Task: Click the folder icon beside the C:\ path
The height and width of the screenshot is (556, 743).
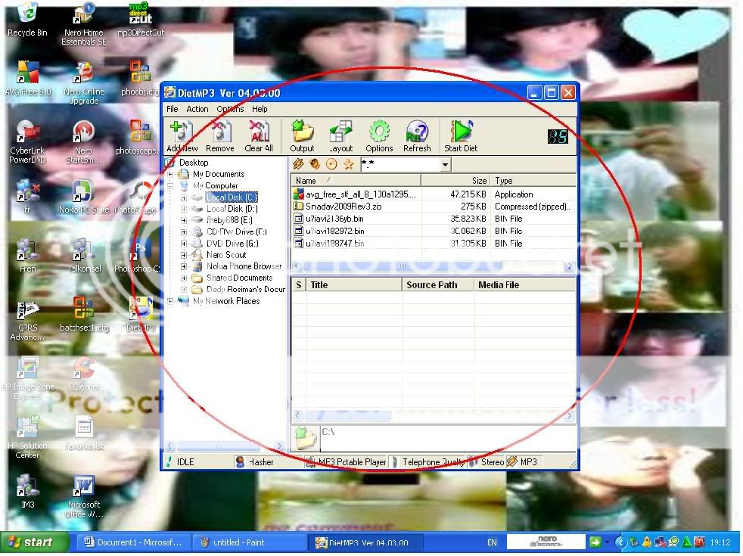Action: click(304, 436)
